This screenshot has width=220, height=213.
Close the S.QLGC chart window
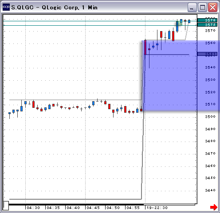[212, 7]
